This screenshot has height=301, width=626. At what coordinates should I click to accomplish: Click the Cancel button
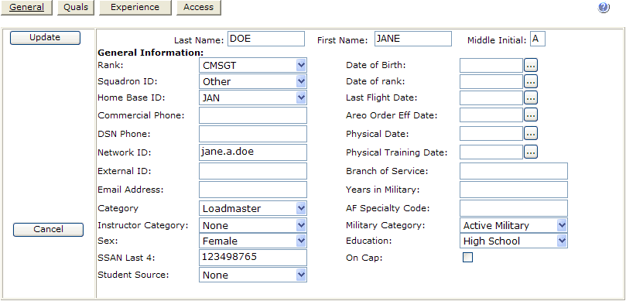point(48,230)
